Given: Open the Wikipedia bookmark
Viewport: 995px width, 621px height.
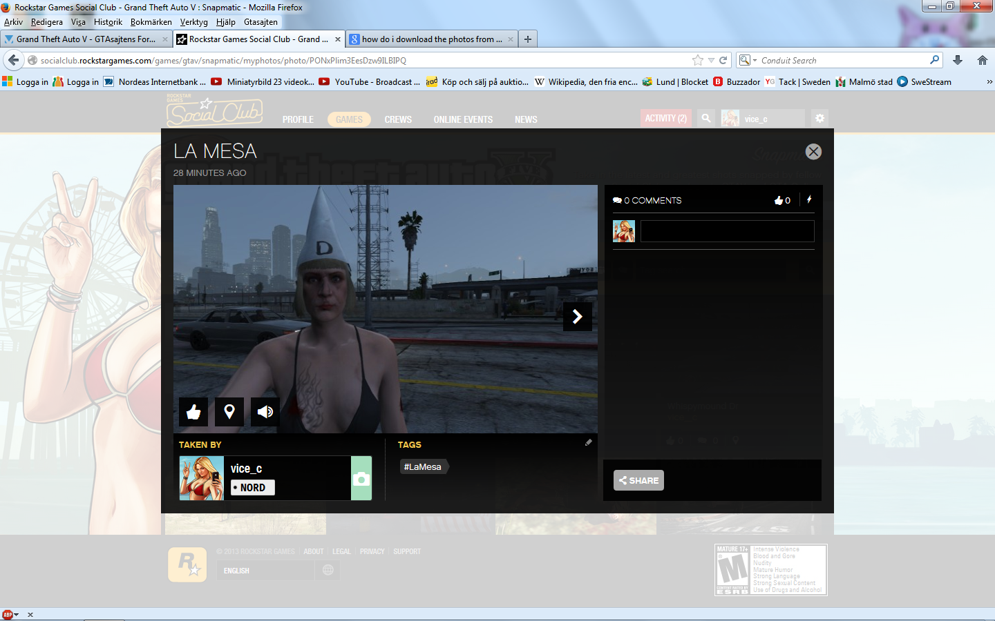Looking at the screenshot, I should tap(586, 81).
